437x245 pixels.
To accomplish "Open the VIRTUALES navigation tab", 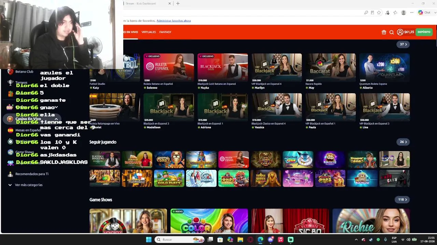I will [149, 32].
